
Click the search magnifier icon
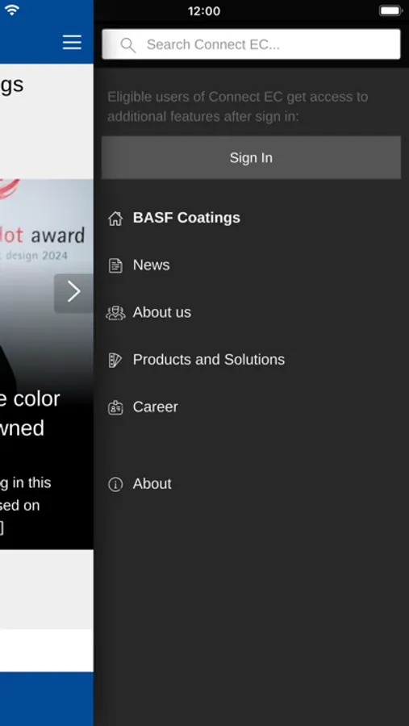click(127, 45)
